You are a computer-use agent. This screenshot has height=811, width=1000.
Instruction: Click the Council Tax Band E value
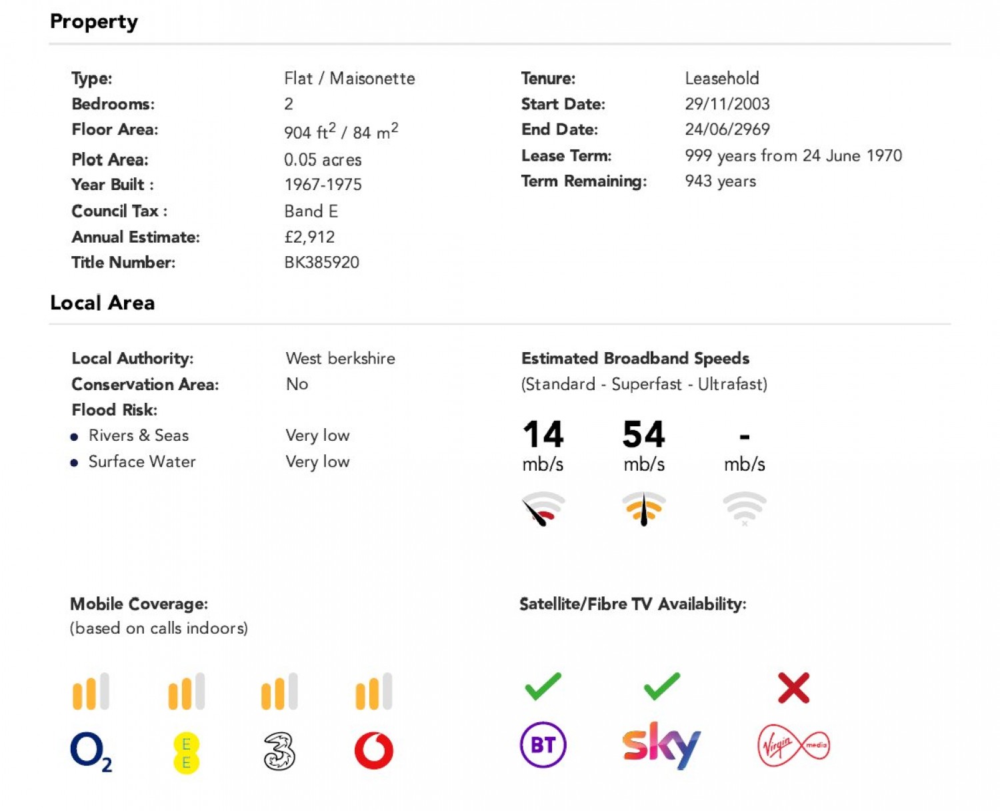[311, 211]
